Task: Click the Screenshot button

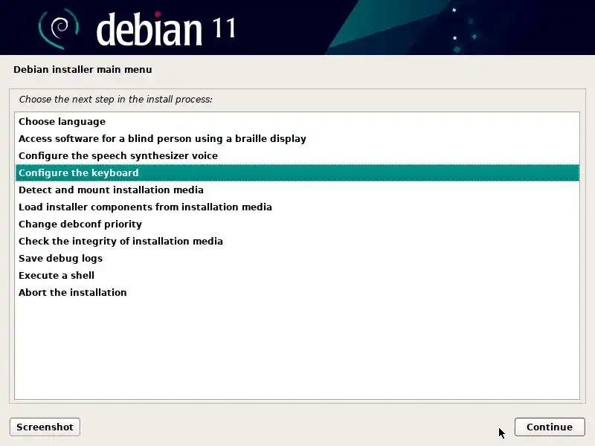Action: (x=45, y=427)
